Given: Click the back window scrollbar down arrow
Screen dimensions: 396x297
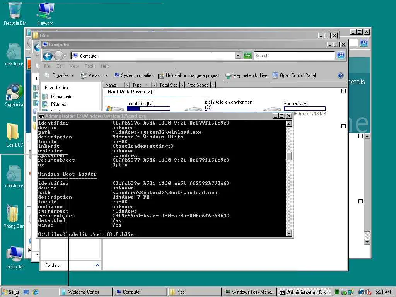Looking at the screenshot, I should tap(367, 242).
